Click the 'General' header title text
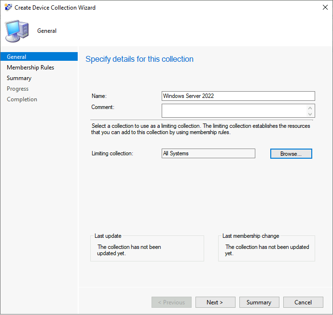This screenshot has width=333, height=315. click(x=47, y=31)
